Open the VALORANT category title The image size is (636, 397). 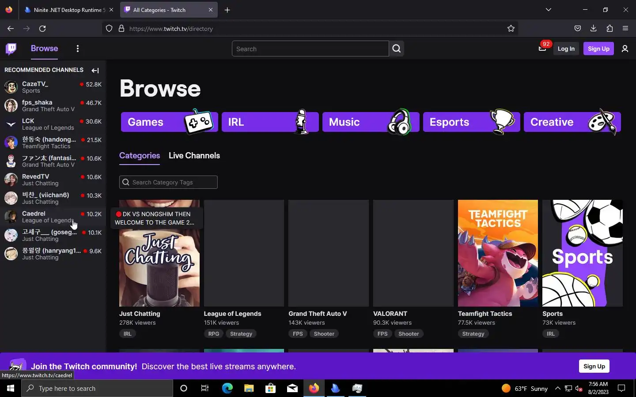point(390,314)
